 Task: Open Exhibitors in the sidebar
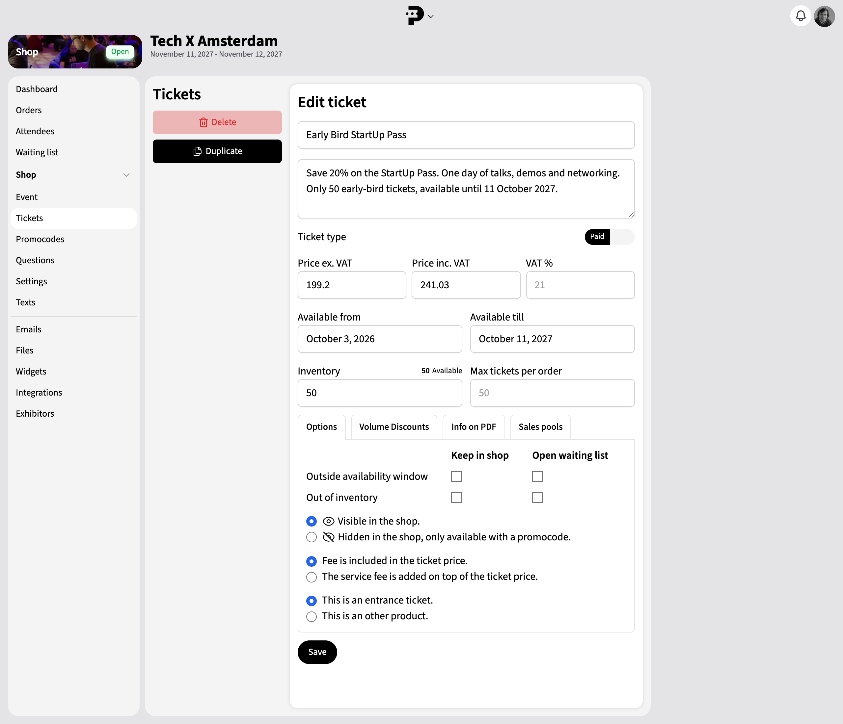[74, 414]
